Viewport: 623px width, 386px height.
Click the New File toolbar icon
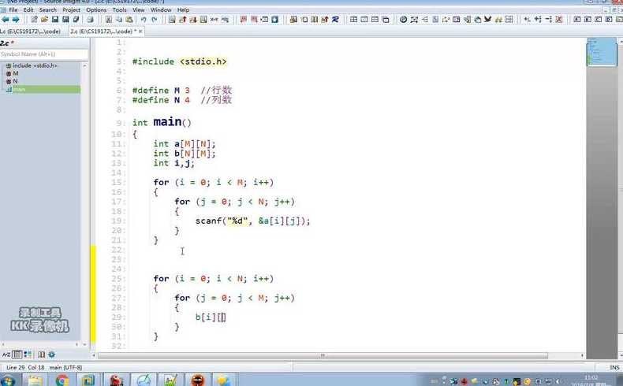click(34, 19)
